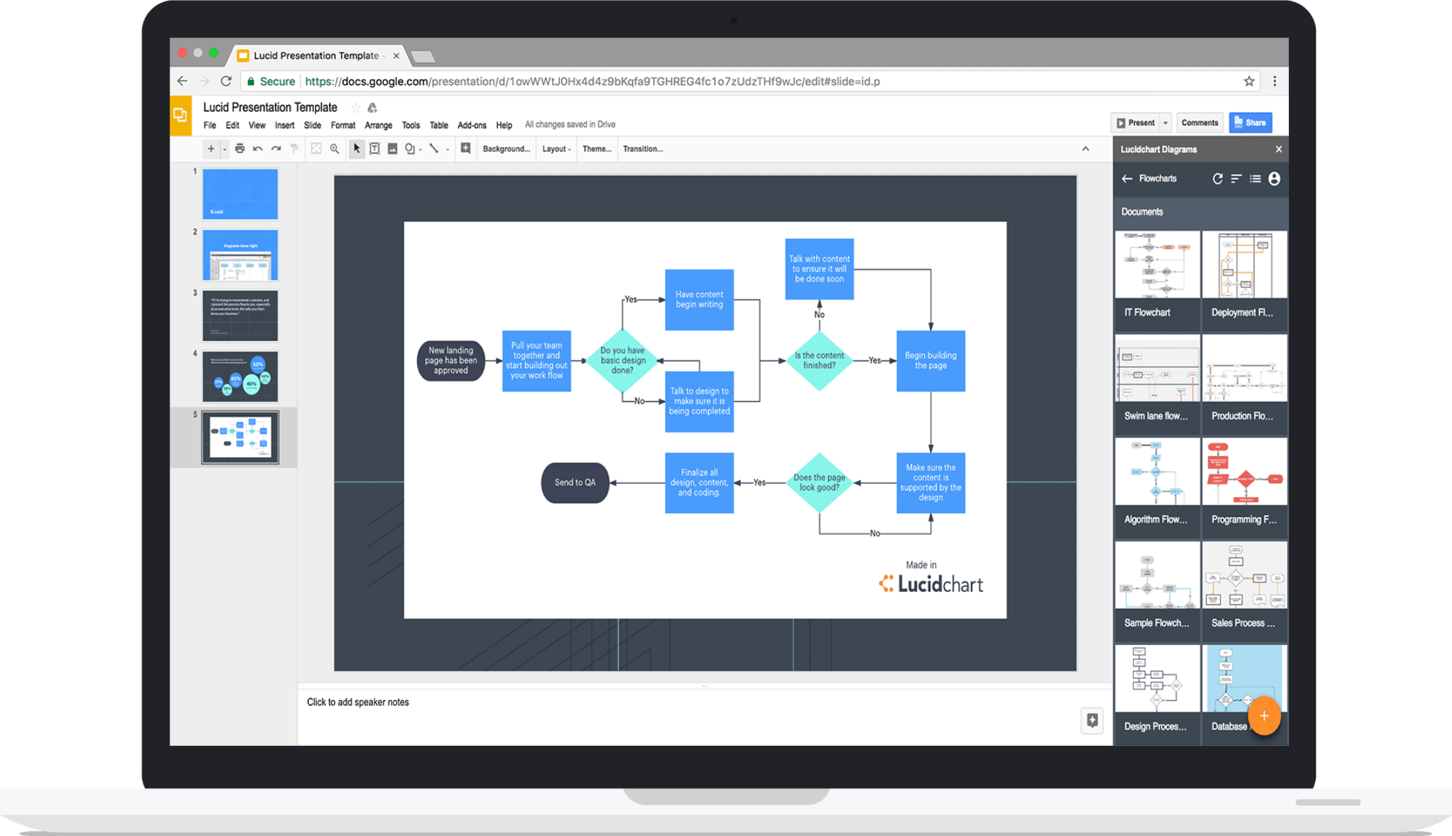The height and width of the screenshot is (836, 1452).
Task: Select the Swim lane flow... document
Action: click(1157, 383)
